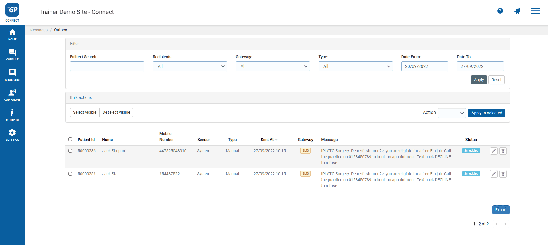The height and width of the screenshot is (245, 548).
Task: Open Campaigns from the sidebar
Action: coord(12,95)
